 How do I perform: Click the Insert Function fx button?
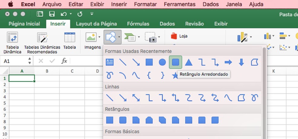[64, 61]
